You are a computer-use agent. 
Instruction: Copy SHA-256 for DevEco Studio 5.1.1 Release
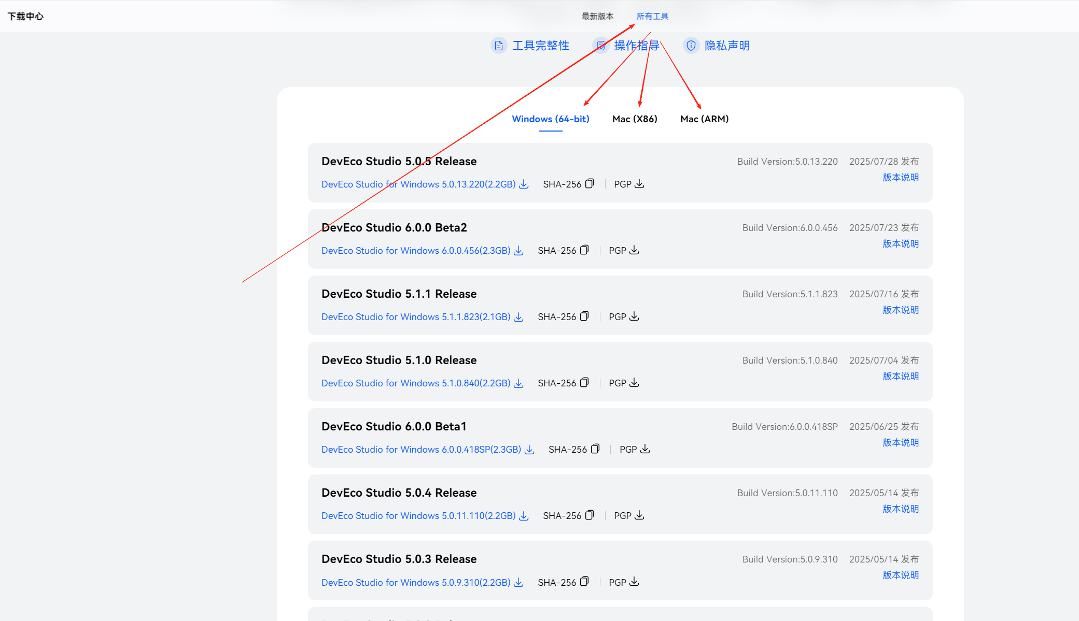[584, 316]
